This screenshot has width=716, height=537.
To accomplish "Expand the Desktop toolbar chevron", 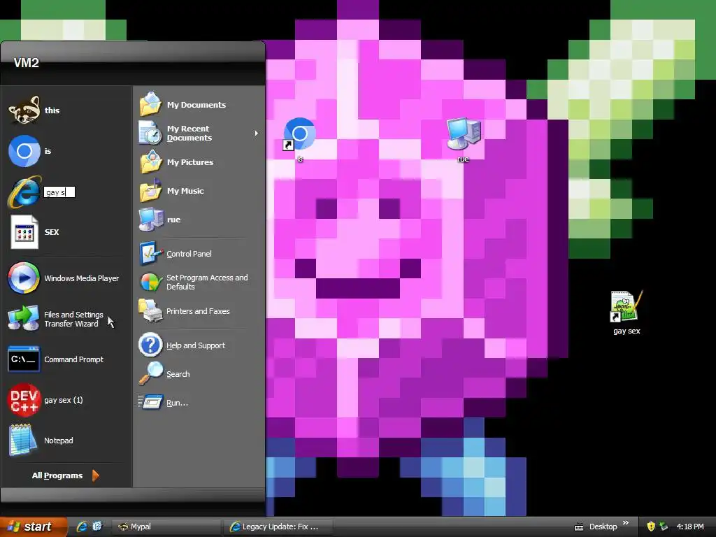I will [626, 523].
